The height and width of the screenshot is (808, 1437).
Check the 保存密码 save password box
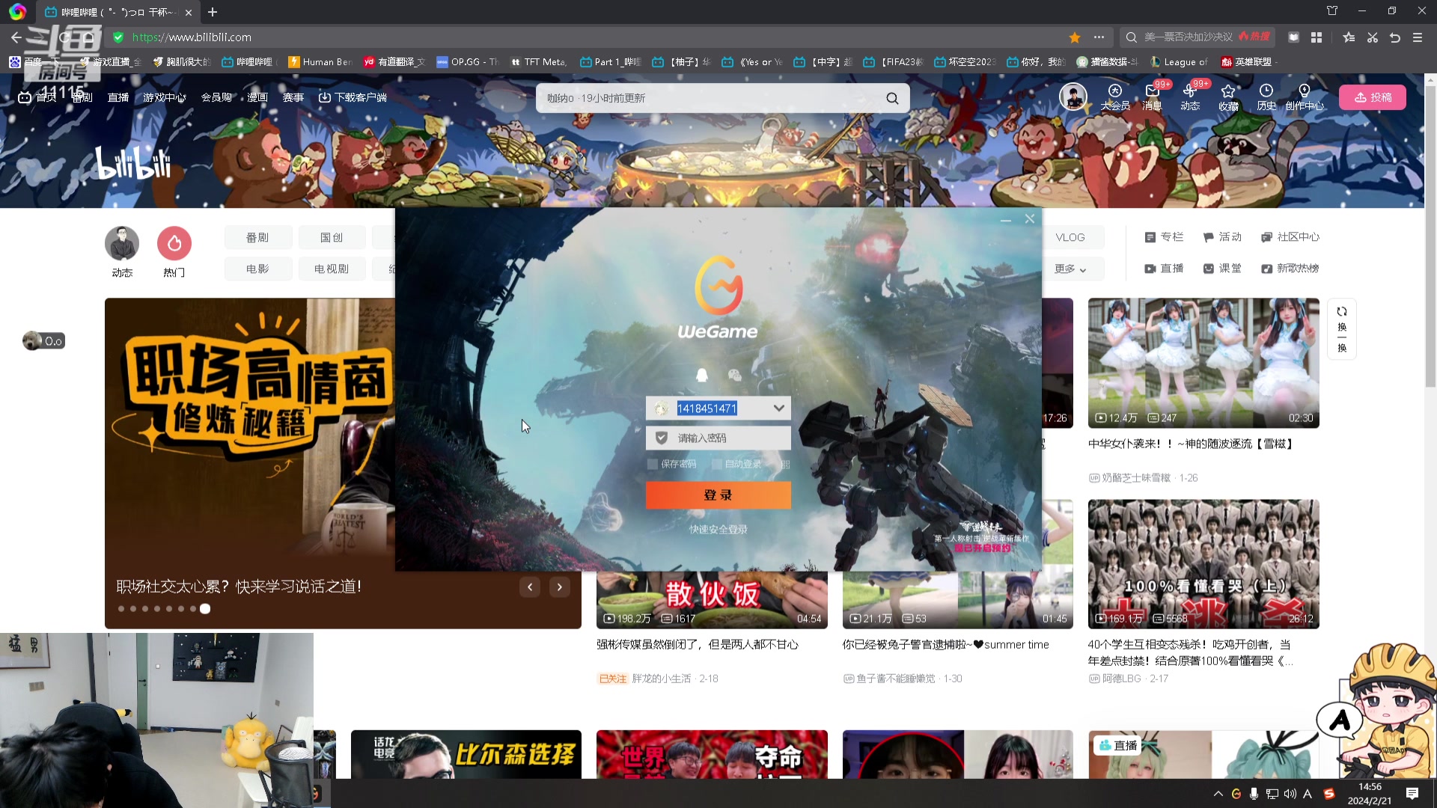tap(653, 465)
